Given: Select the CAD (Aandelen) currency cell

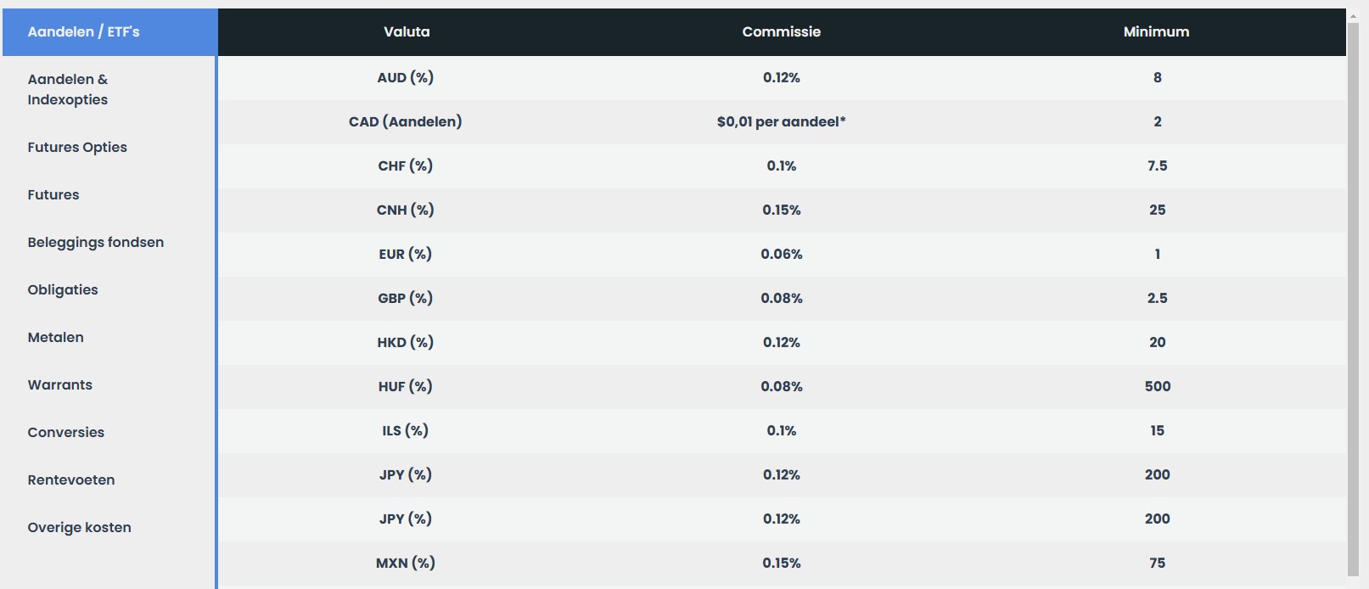Looking at the screenshot, I should coord(406,121).
